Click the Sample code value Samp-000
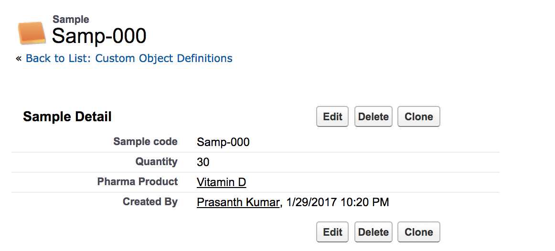The height and width of the screenshot is (251, 555). point(223,142)
